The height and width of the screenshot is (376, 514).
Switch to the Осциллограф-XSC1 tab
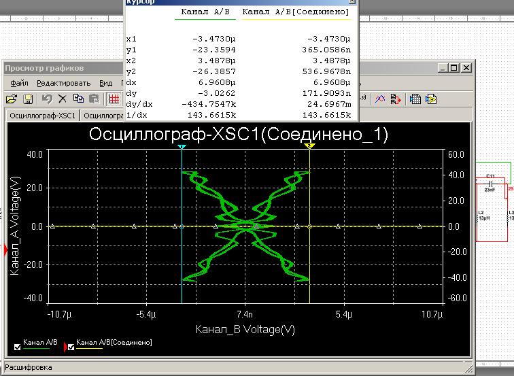42,116
